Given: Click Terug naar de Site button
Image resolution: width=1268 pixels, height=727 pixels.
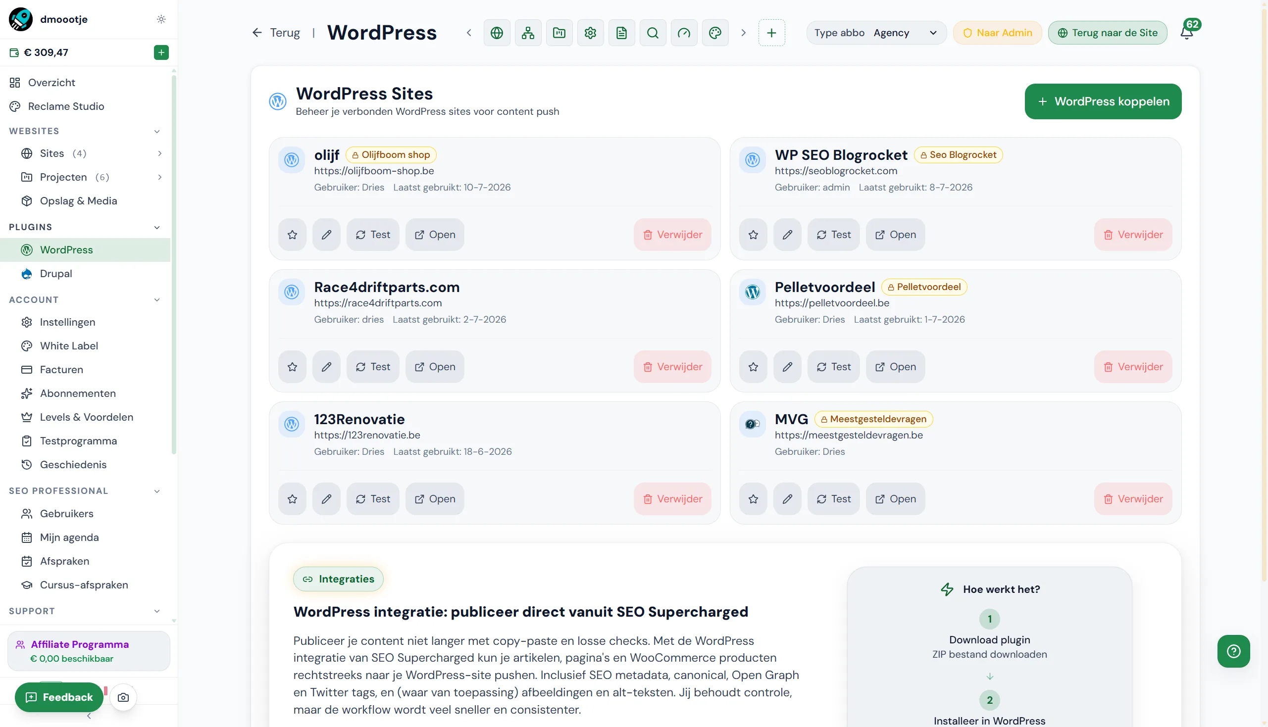Looking at the screenshot, I should click(1107, 33).
